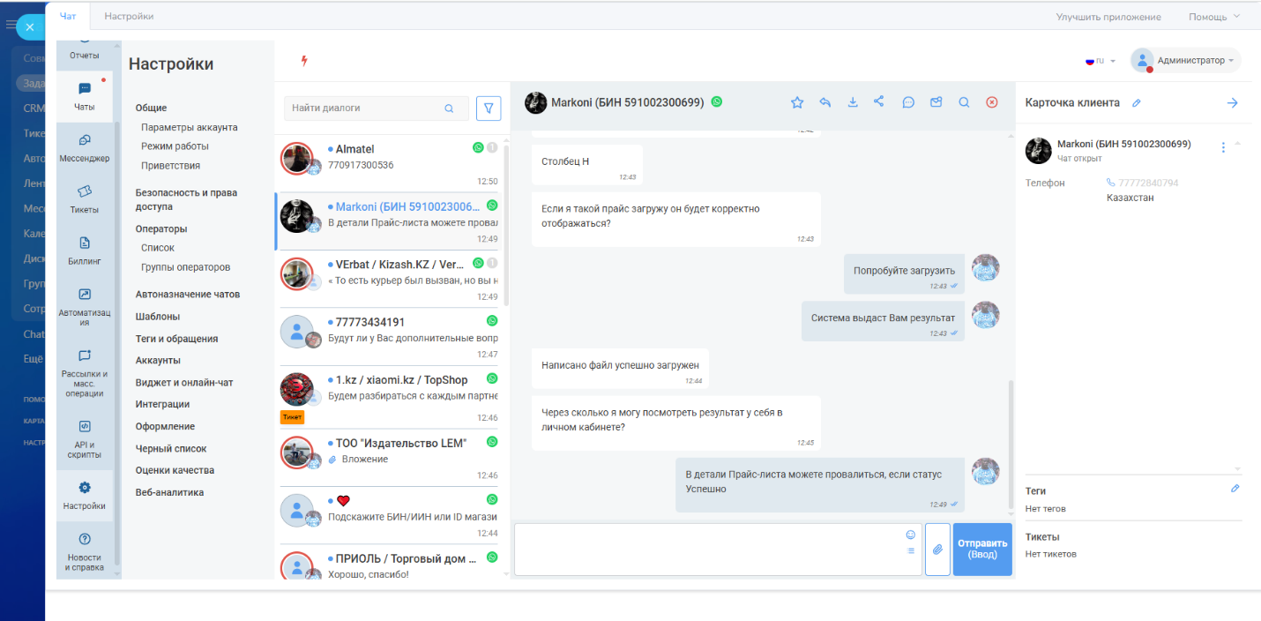Open three-dot menu in client card
Screen dimensions: 1261x621
(x=1223, y=147)
